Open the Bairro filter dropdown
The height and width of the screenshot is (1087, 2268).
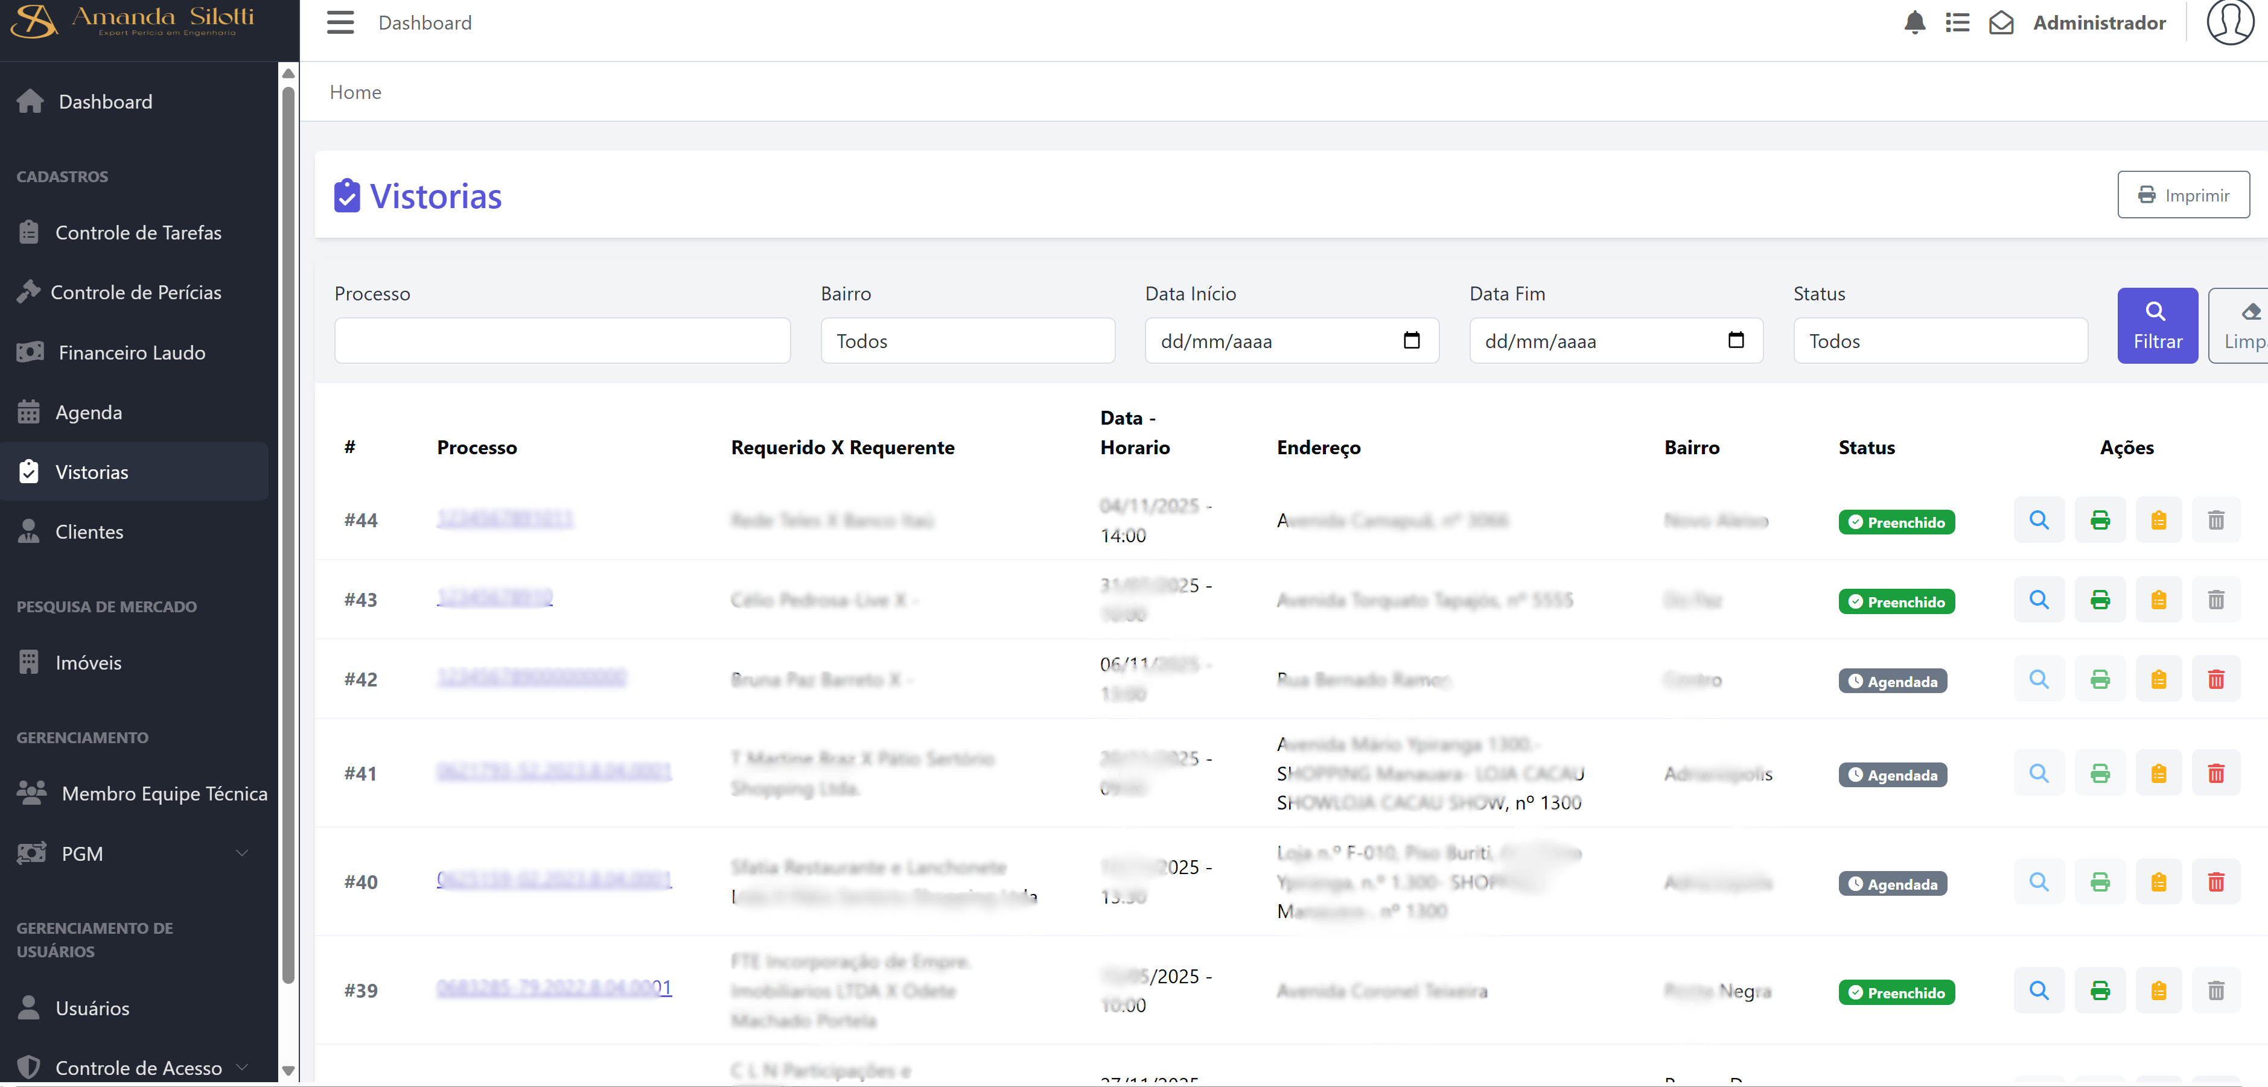pyautogui.click(x=967, y=341)
